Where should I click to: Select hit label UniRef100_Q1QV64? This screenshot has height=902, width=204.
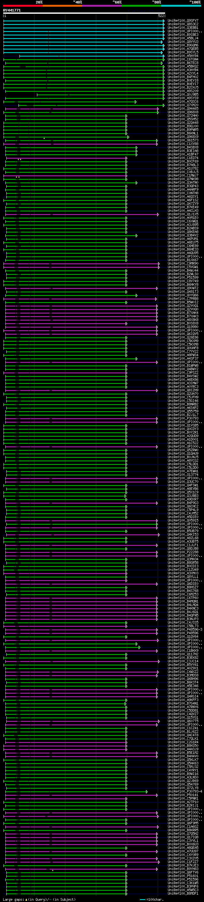coord(183,636)
